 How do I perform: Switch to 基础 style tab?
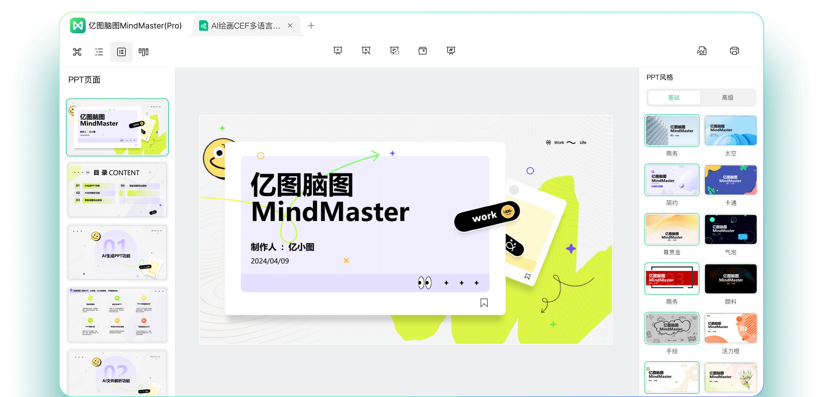pyautogui.click(x=674, y=98)
